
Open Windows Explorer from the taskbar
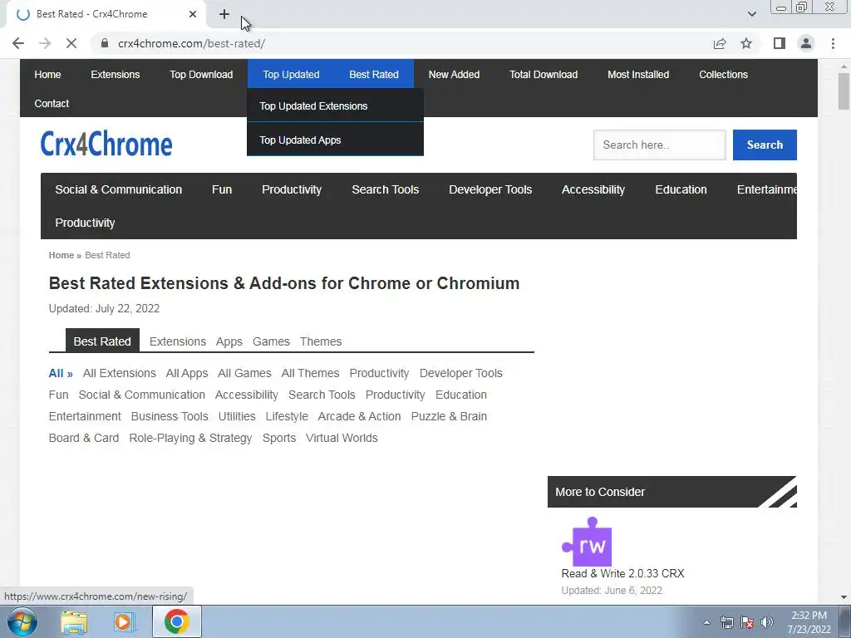[x=74, y=622]
